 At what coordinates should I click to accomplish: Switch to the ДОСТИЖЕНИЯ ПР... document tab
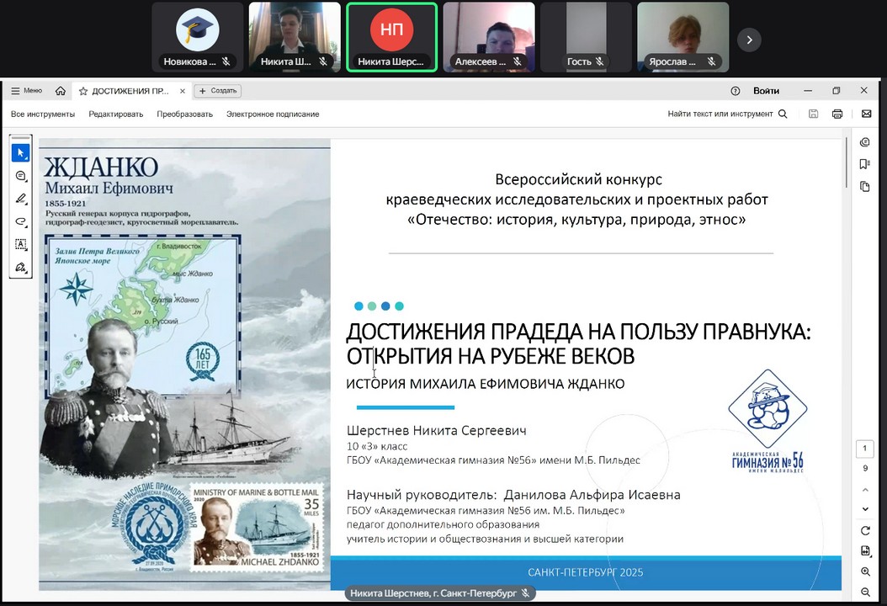coord(130,91)
